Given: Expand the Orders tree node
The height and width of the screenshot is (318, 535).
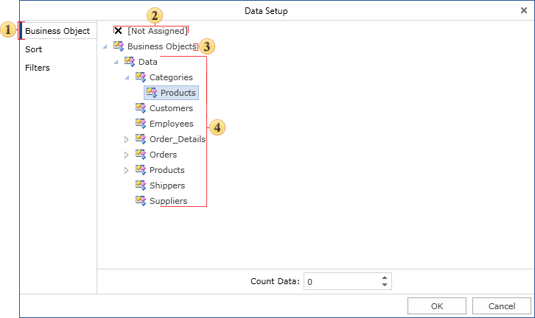Looking at the screenshot, I should click(x=127, y=155).
